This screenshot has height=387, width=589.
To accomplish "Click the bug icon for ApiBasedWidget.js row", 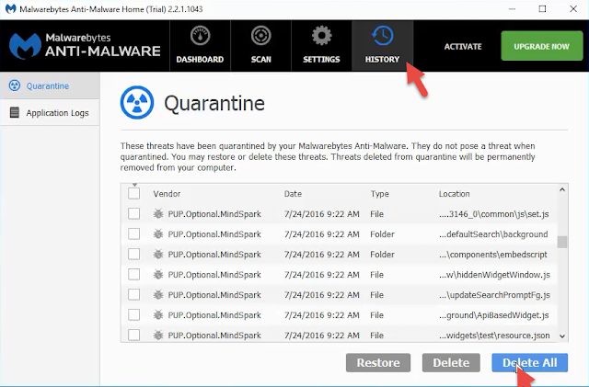I will click(x=158, y=315).
